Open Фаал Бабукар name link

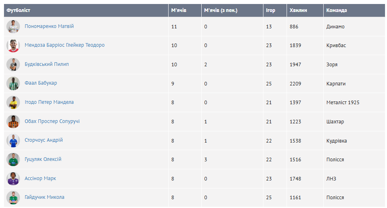(x=41, y=83)
